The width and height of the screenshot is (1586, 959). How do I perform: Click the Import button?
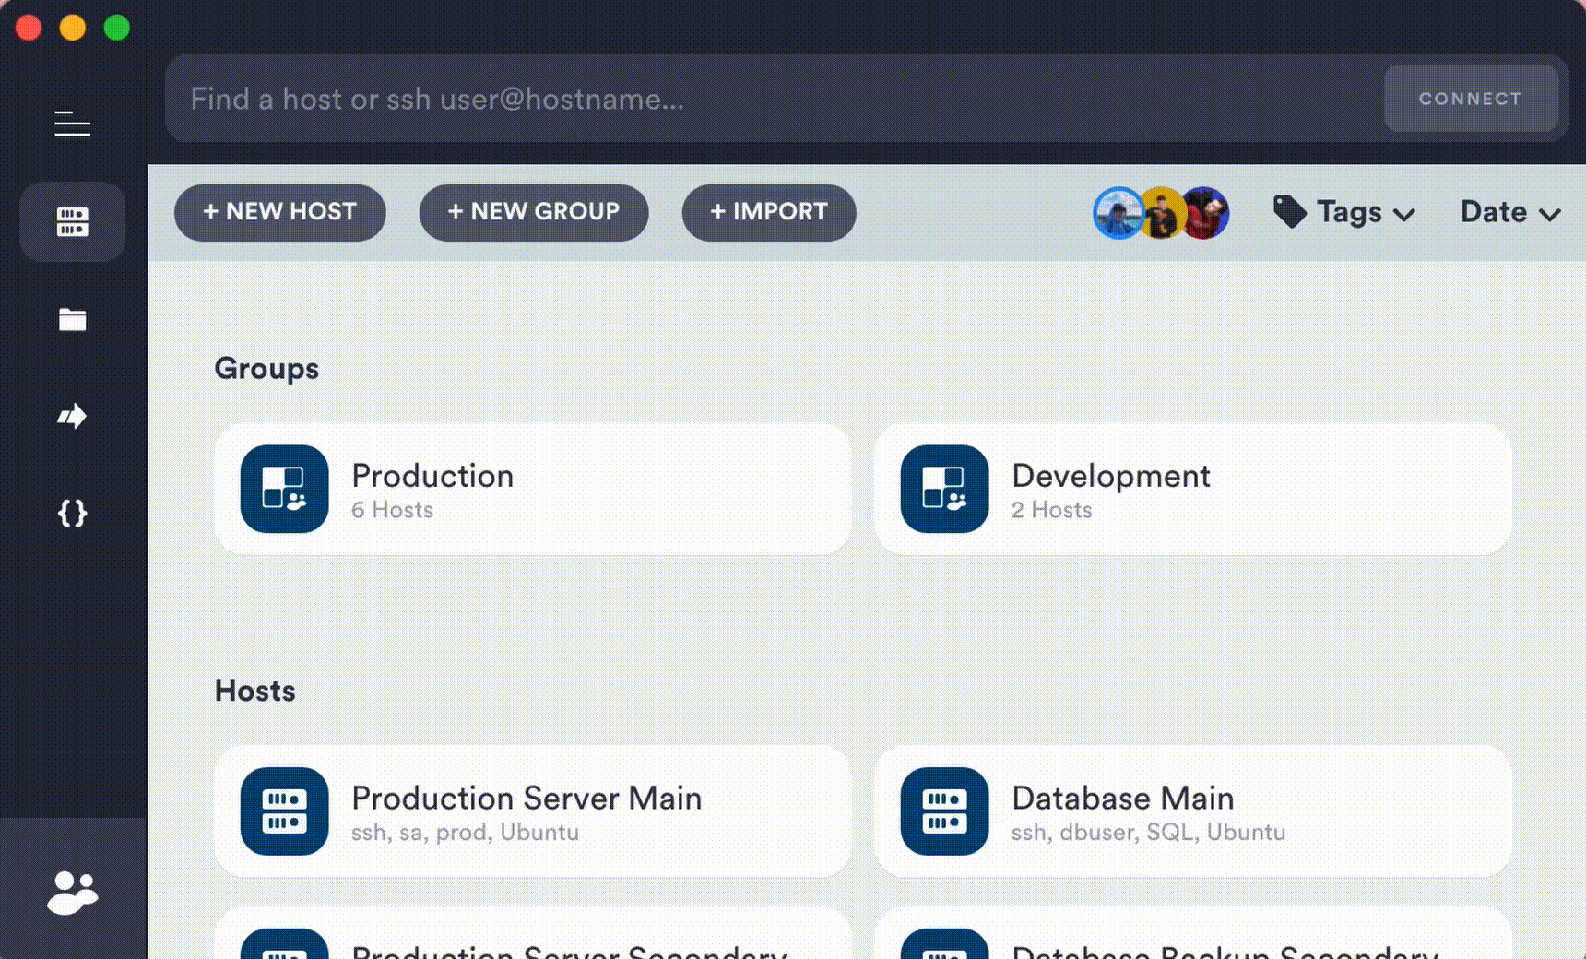click(x=768, y=213)
